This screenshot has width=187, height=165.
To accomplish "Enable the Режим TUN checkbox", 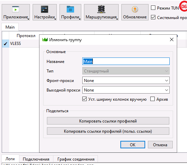I will [153, 8].
